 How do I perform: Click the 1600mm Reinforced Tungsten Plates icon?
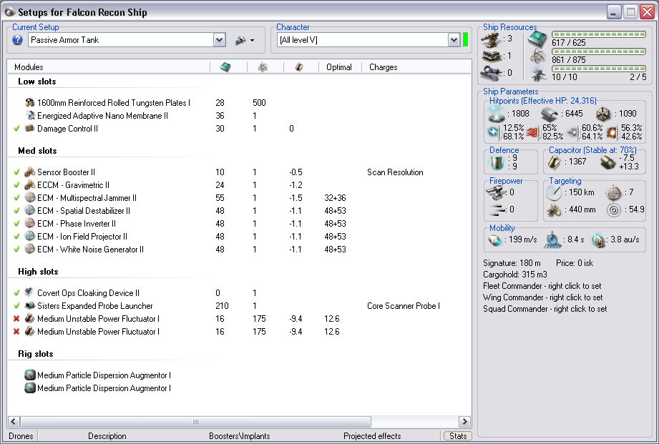[x=30, y=103]
